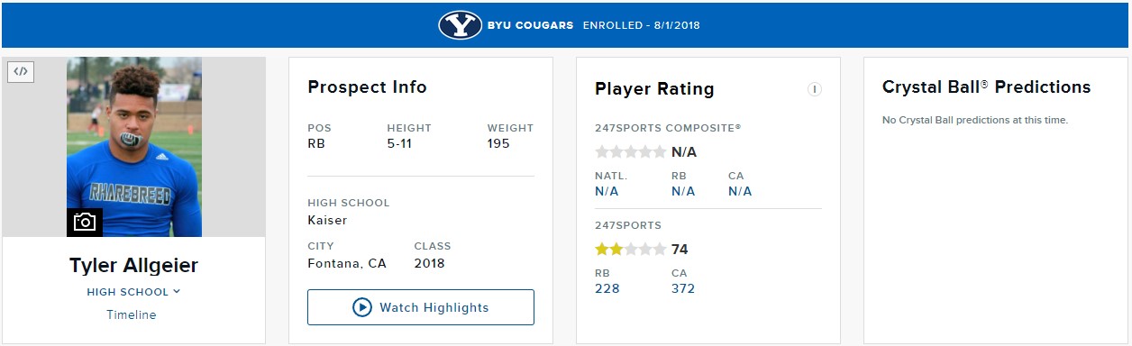The height and width of the screenshot is (346, 1132).
Task: Click Tyler Allgeier's profile photo
Action: click(134, 147)
